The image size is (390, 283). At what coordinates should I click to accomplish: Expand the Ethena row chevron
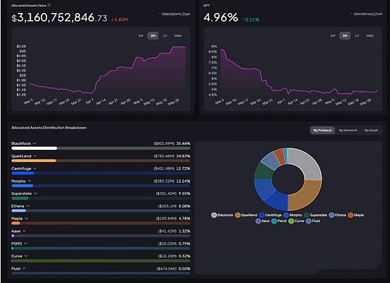click(x=28, y=206)
